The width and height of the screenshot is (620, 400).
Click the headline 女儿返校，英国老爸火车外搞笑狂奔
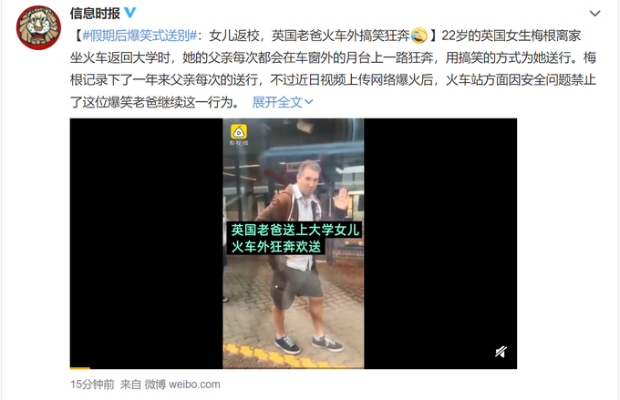(309, 36)
